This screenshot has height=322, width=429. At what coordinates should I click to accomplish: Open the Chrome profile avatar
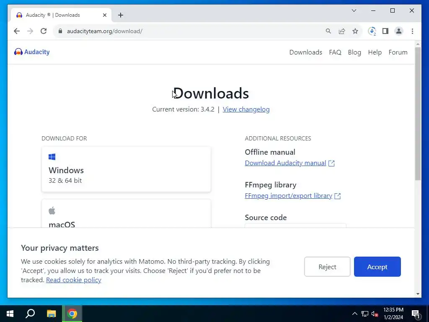point(399,31)
